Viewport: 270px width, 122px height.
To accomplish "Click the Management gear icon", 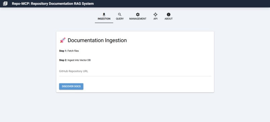I will [138, 14].
